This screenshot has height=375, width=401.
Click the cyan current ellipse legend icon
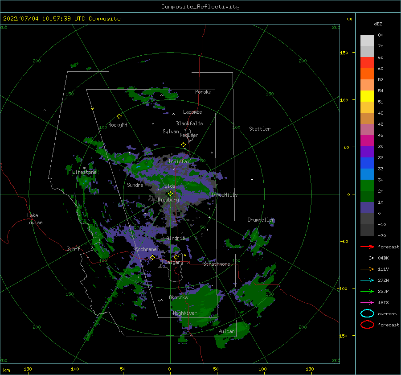coord(367,313)
